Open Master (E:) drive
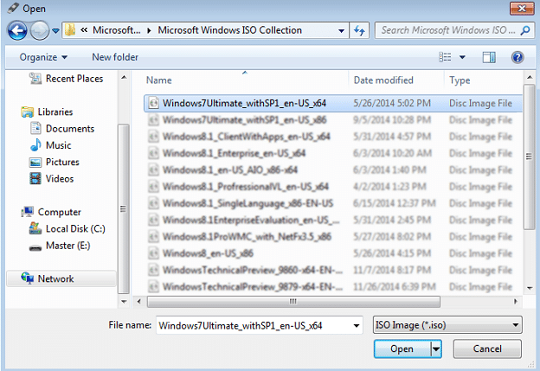 pyautogui.click(x=60, y=246)
